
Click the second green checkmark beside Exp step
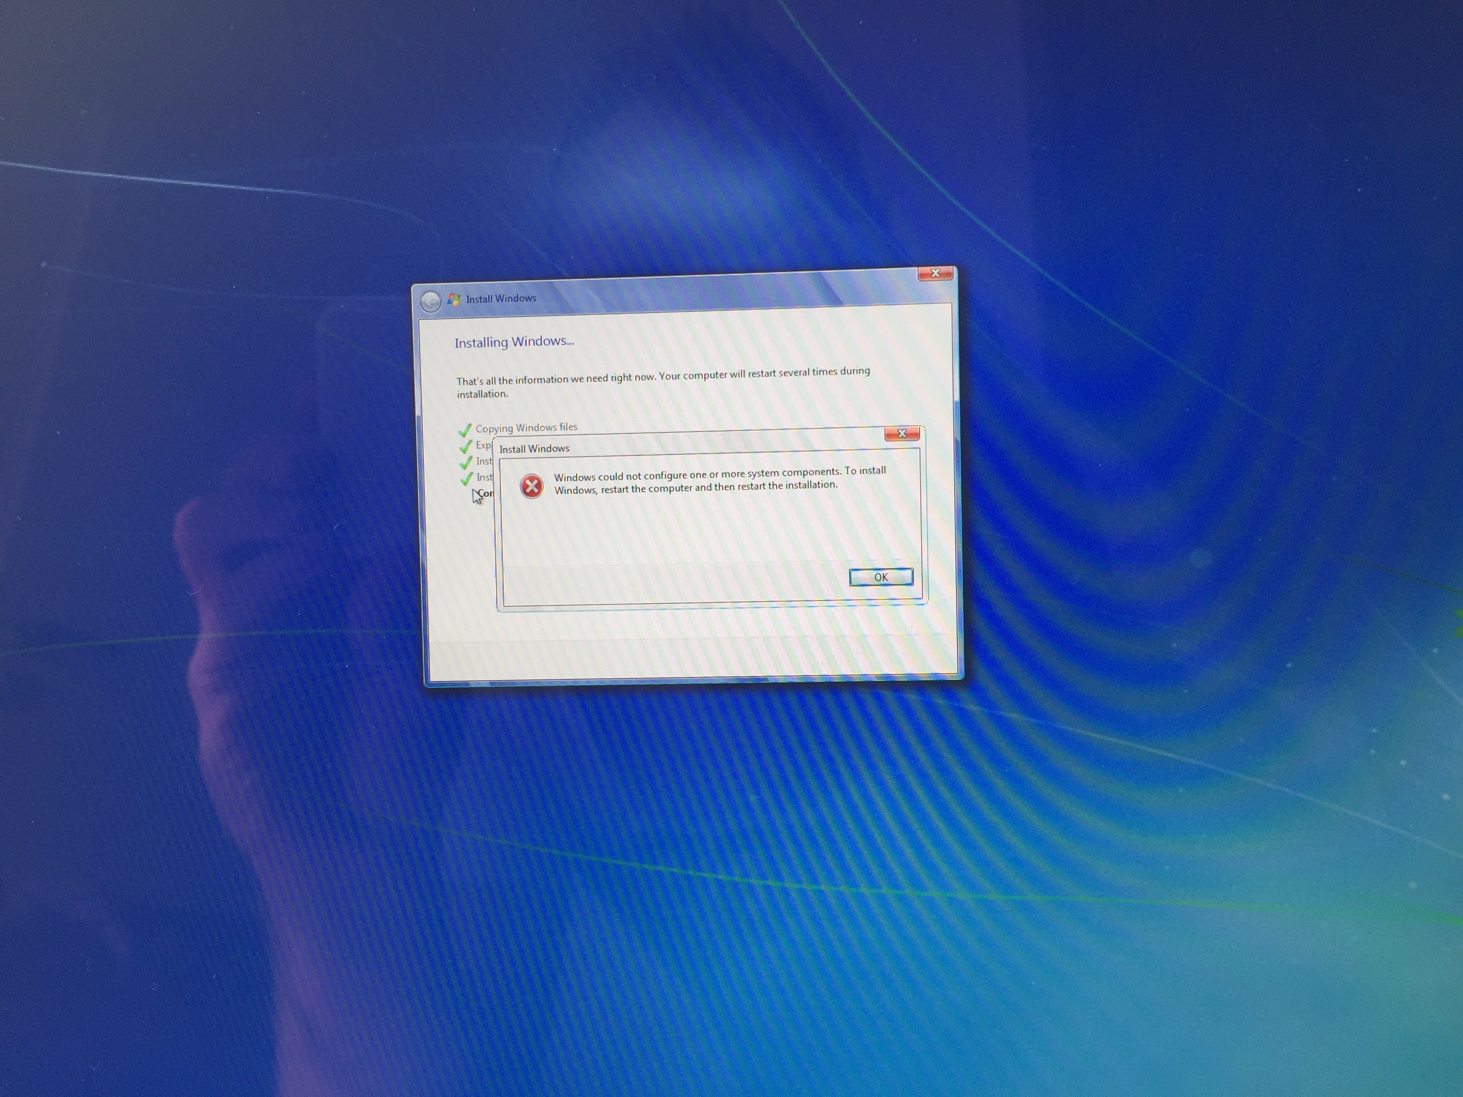click(466, 446)
